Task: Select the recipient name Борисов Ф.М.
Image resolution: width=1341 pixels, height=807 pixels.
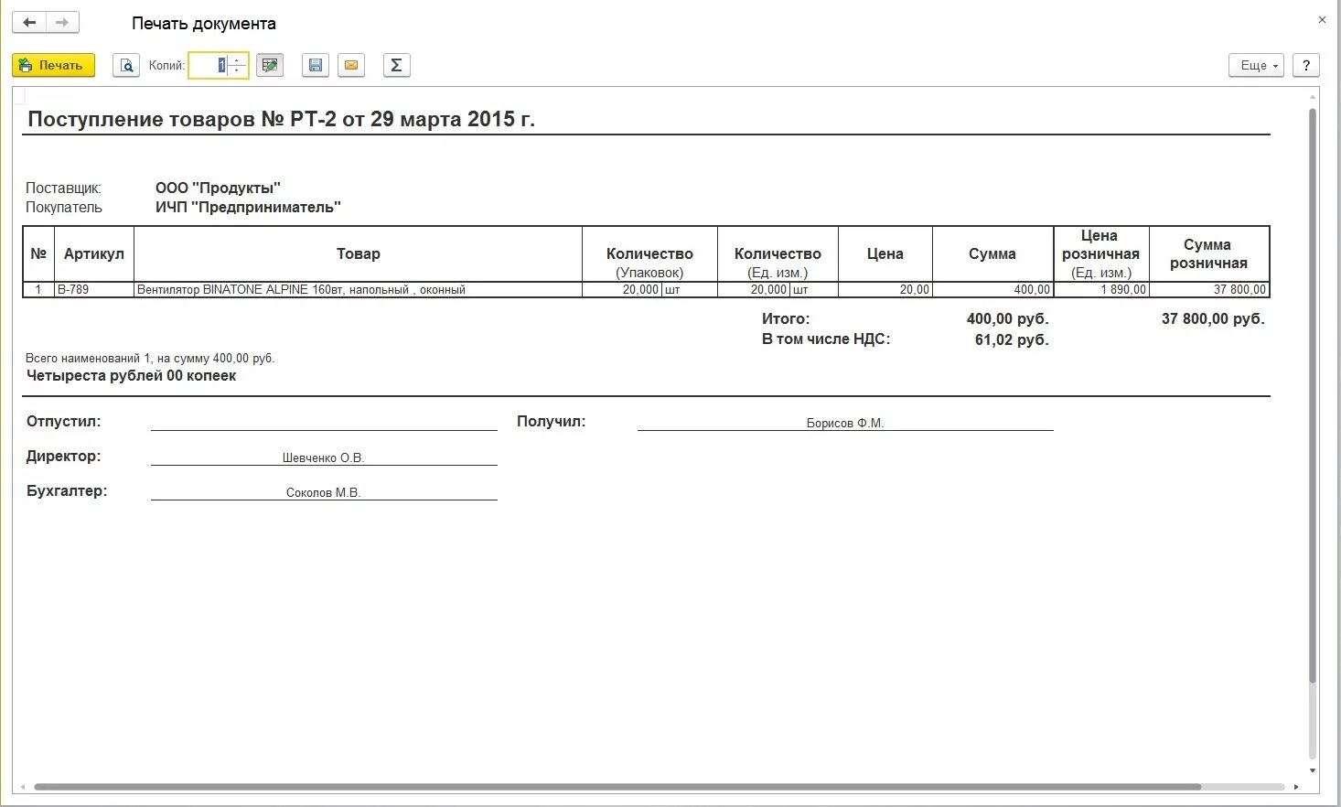Action: tap(845, 423)
